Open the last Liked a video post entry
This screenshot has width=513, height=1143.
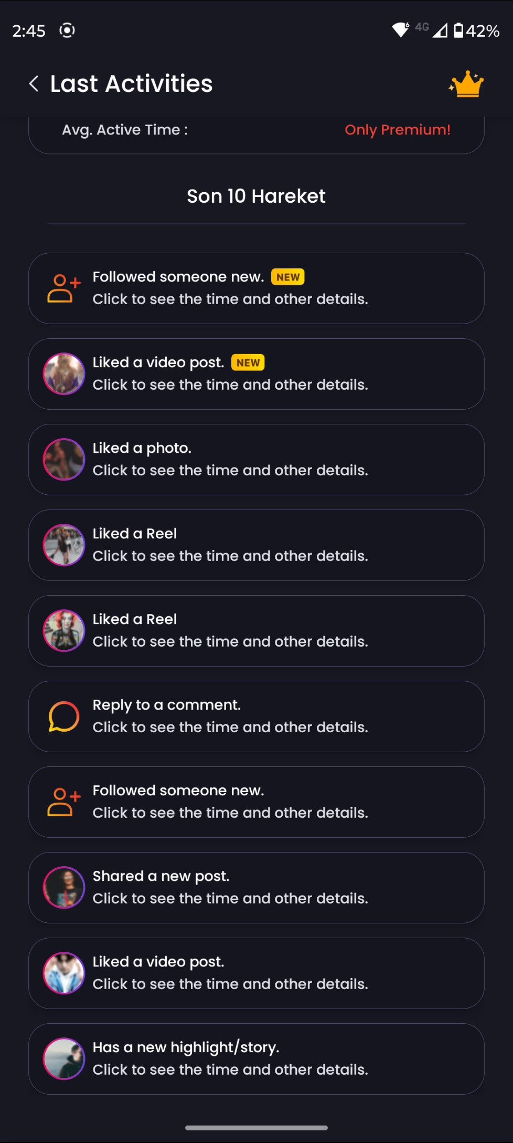[256, 973]
